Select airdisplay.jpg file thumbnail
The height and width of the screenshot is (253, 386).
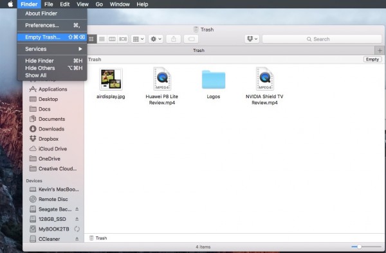pyautogui.click(x=111, y=79)
